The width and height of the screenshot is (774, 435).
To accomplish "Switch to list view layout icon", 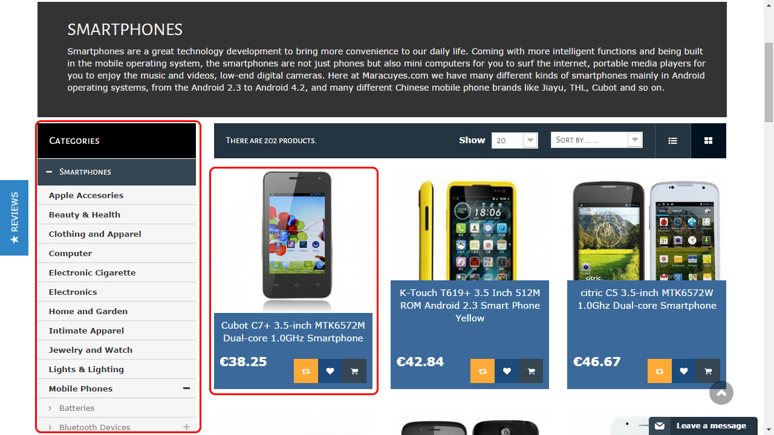I will (x=672, y=141).
